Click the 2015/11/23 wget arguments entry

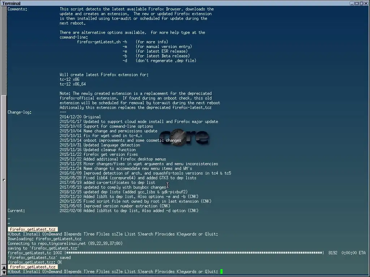[x=139, y=164]
